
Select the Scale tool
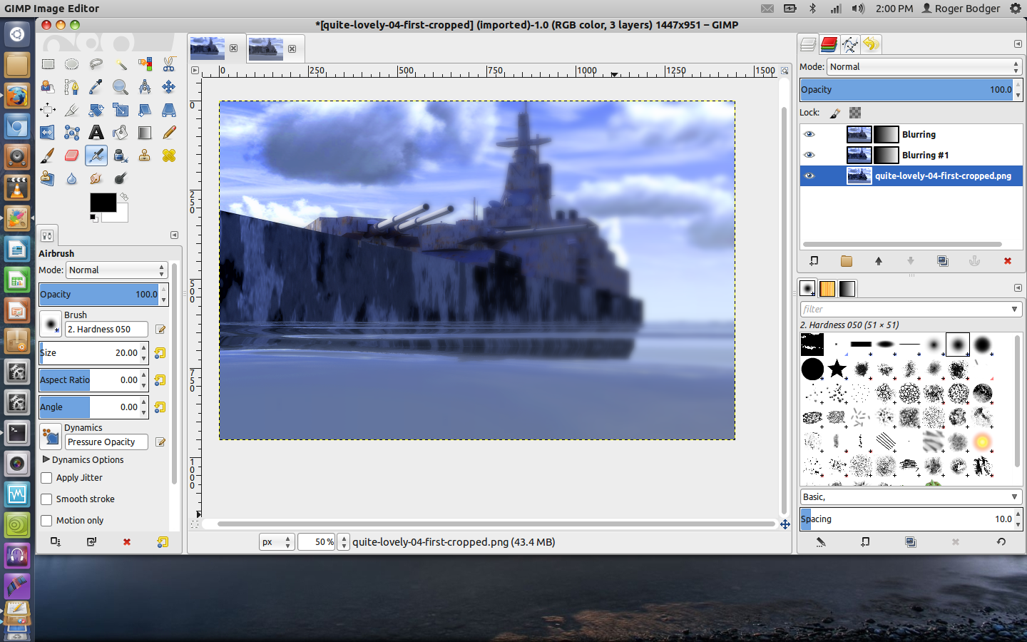(121, 110)
